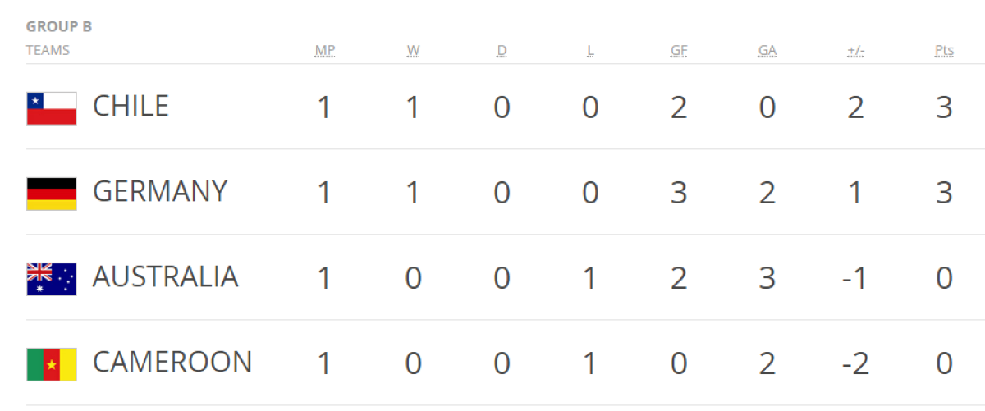Click the Germany flag icon
This screenshot has height=411, width=985.
click(51, 193)
